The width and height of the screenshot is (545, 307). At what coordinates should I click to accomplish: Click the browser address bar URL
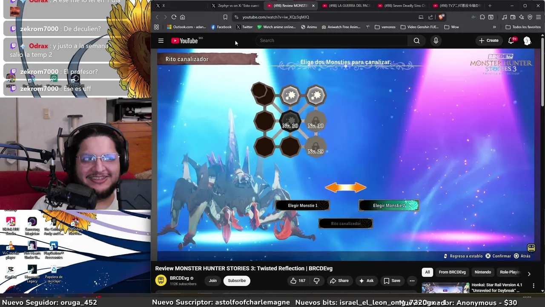coord(276,17)
